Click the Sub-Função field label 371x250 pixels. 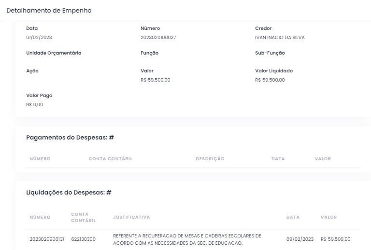coord(270,53)
